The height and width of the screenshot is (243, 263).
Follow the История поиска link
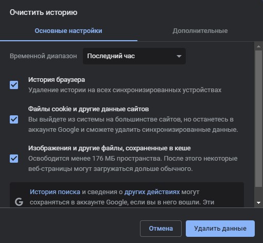(55, 192)
